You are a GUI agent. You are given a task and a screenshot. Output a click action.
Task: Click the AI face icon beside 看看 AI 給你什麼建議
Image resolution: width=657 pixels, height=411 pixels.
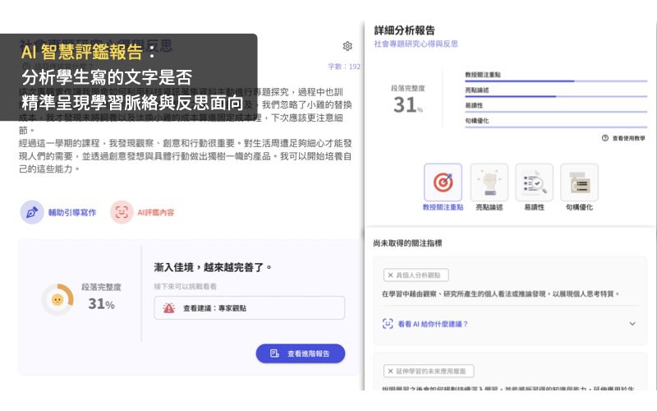click(388, 324)
